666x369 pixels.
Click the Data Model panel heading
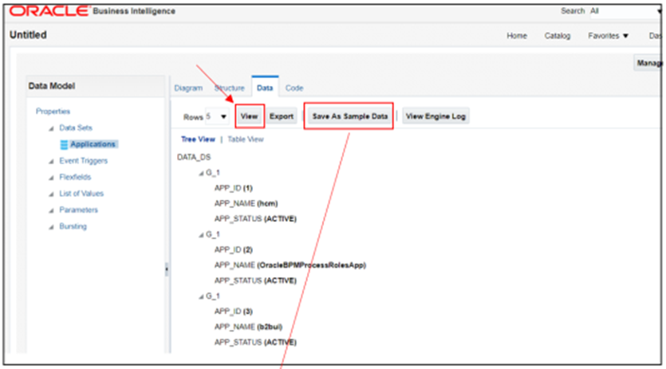[x=52, y=86]
